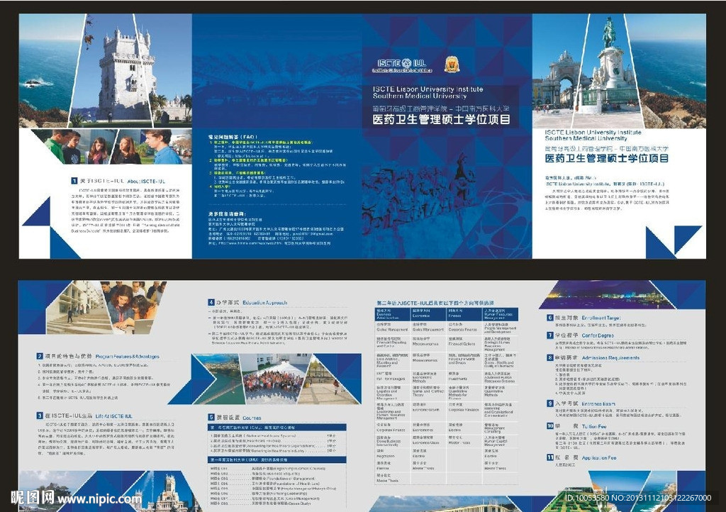Screen dimensions: 726x512
Task: Click 'Human Resources Management' table header
Action: [x=501, y=315]
